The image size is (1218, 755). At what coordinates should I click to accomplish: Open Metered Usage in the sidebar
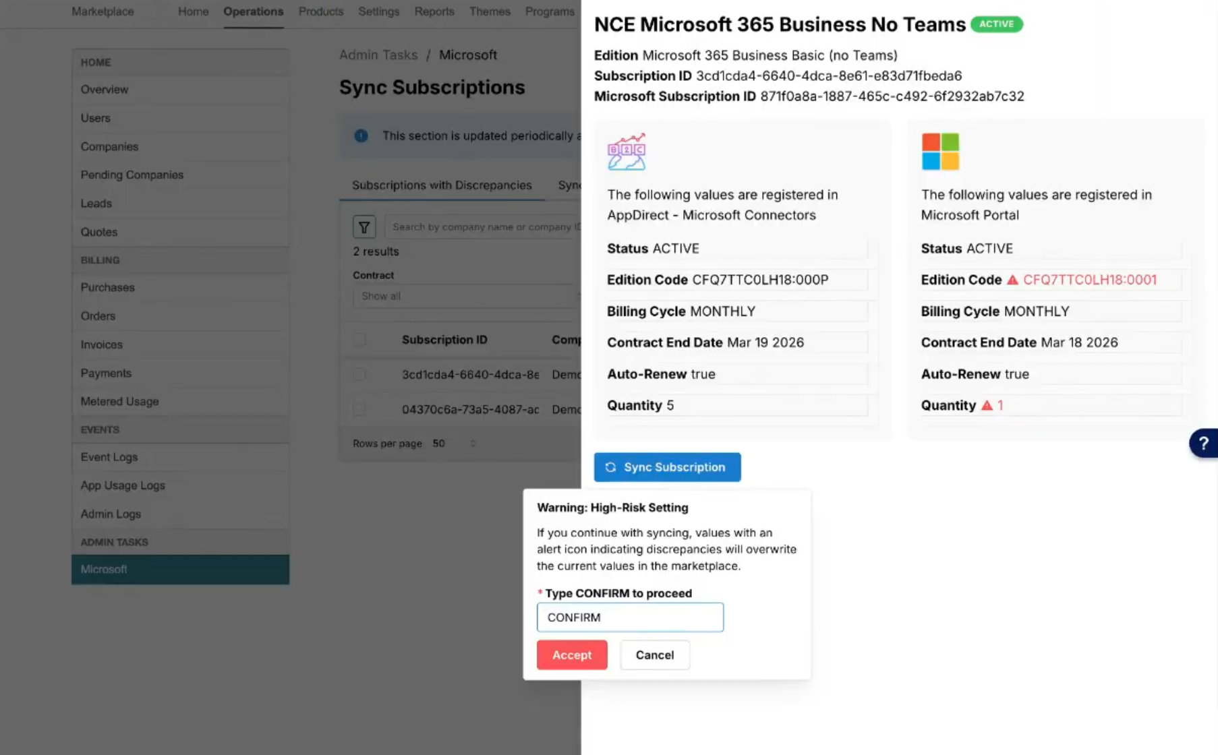point(180,401)
